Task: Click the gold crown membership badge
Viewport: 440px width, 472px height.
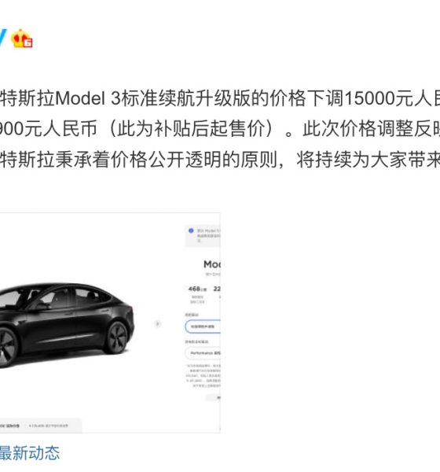Action: 22,39
